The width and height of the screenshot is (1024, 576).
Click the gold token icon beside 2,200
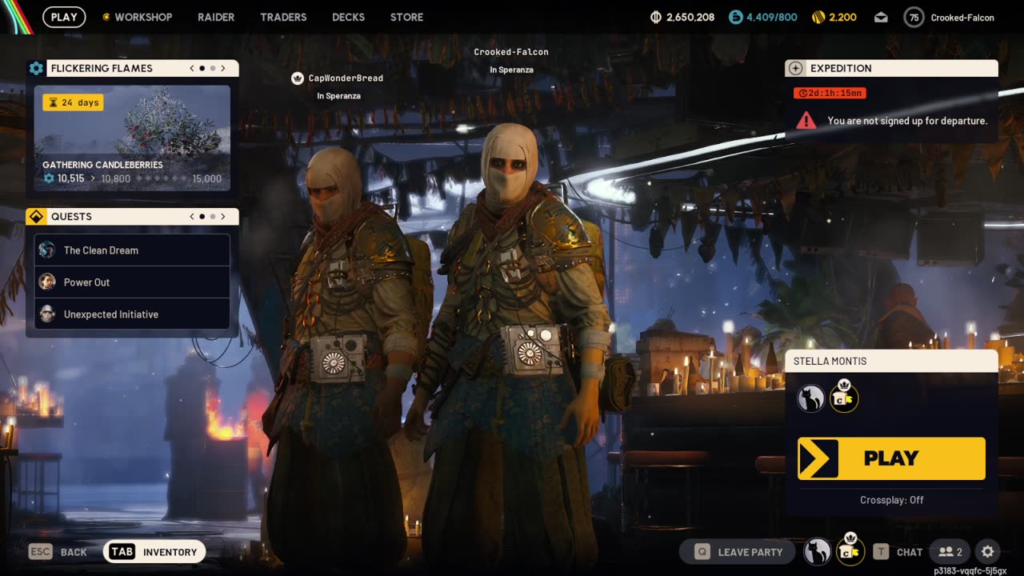click(818, 17)
